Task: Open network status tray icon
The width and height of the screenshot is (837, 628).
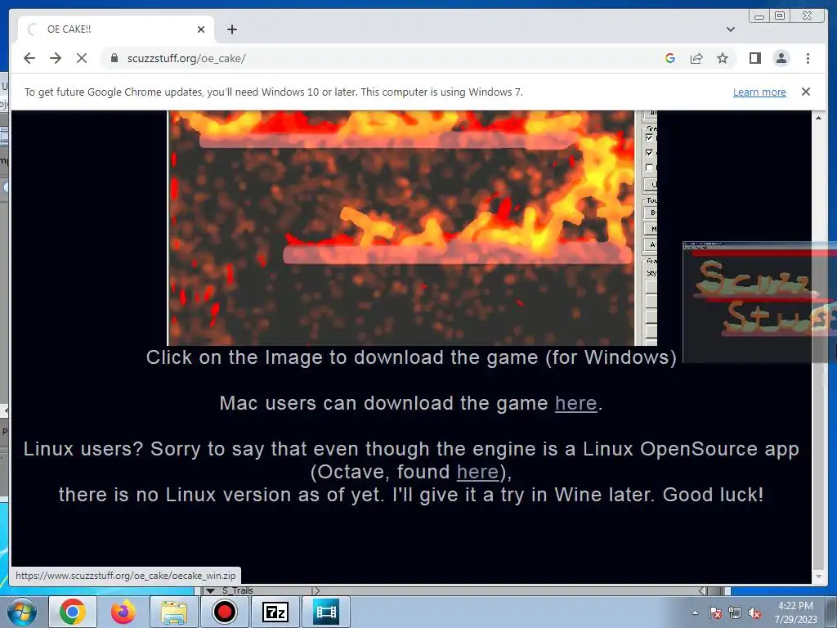Action: tap(735, 612)
